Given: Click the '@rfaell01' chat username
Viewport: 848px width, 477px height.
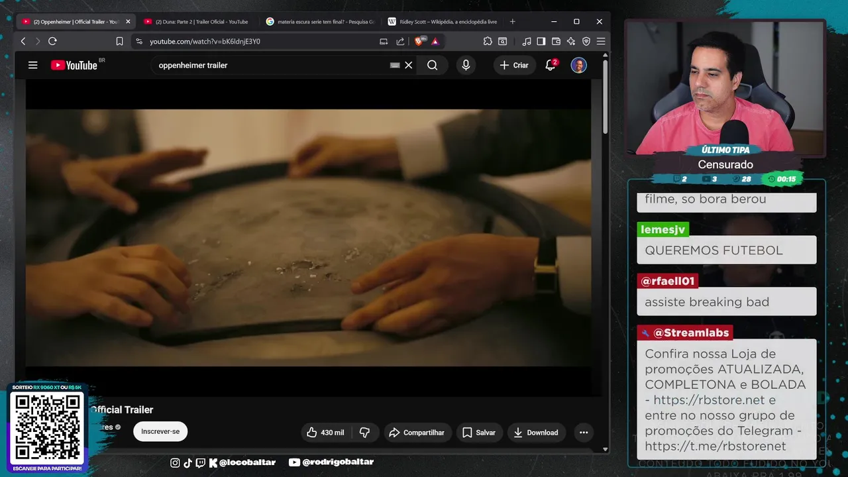Looking at the screenshot, I should pyautogui.click(x=668, y=281).
